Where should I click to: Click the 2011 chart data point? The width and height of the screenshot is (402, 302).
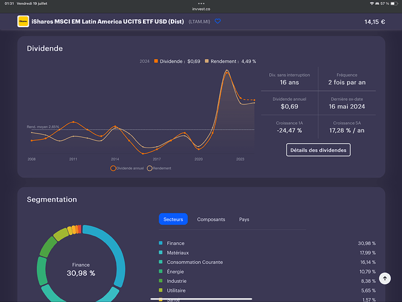(73, 122)
